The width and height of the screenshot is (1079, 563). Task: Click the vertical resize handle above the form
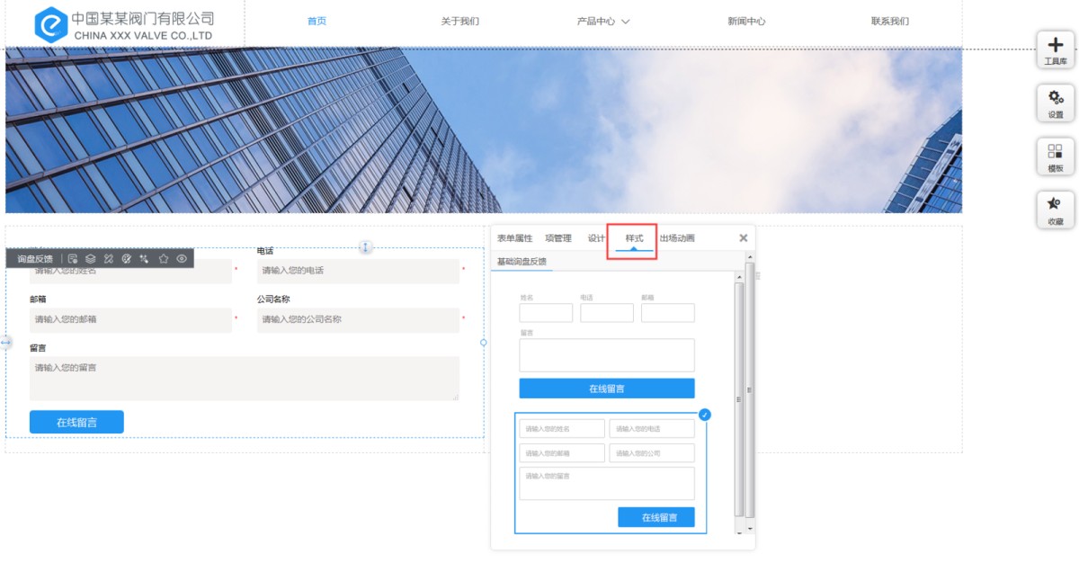click(366, 246)
